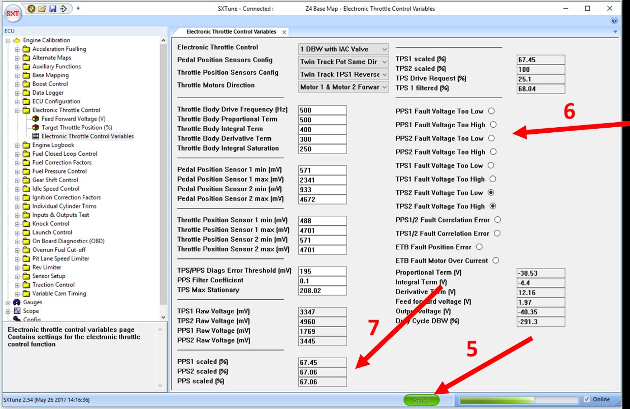The image size is (630, 409).
Task: Click the open folder toolbar icon
Action: [42, 9]
